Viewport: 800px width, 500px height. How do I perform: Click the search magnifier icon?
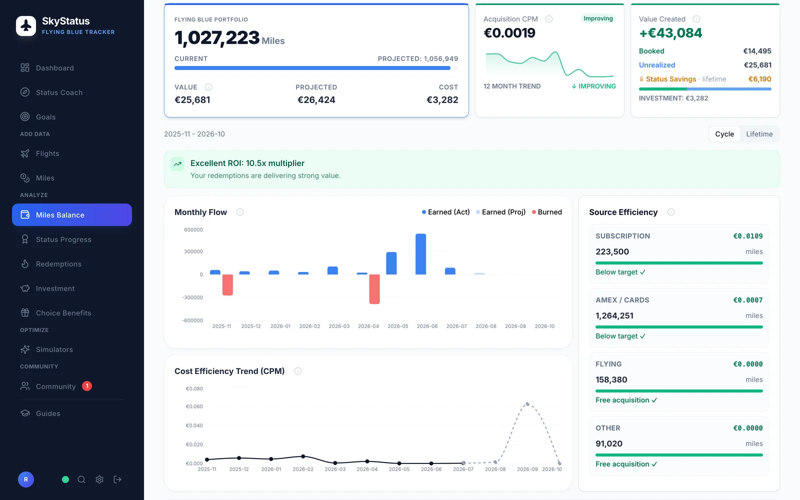81,479
